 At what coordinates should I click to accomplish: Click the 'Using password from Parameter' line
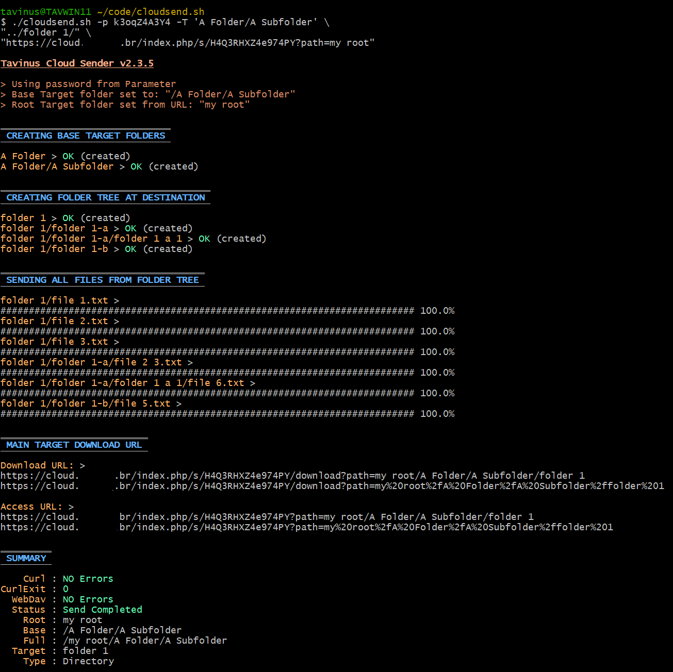88,84
